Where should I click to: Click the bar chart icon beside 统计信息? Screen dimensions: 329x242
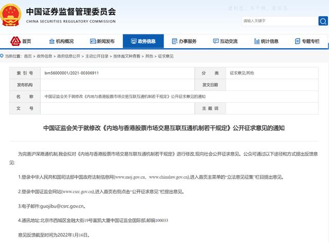pyautogui.click(x=257, y=41)
